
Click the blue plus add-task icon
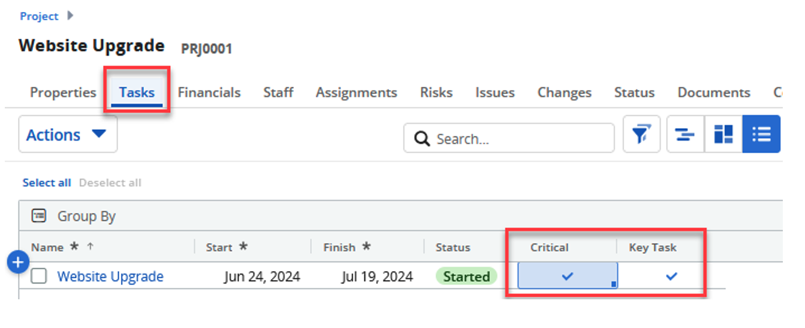pyautogui.click(x=18, y=262)
